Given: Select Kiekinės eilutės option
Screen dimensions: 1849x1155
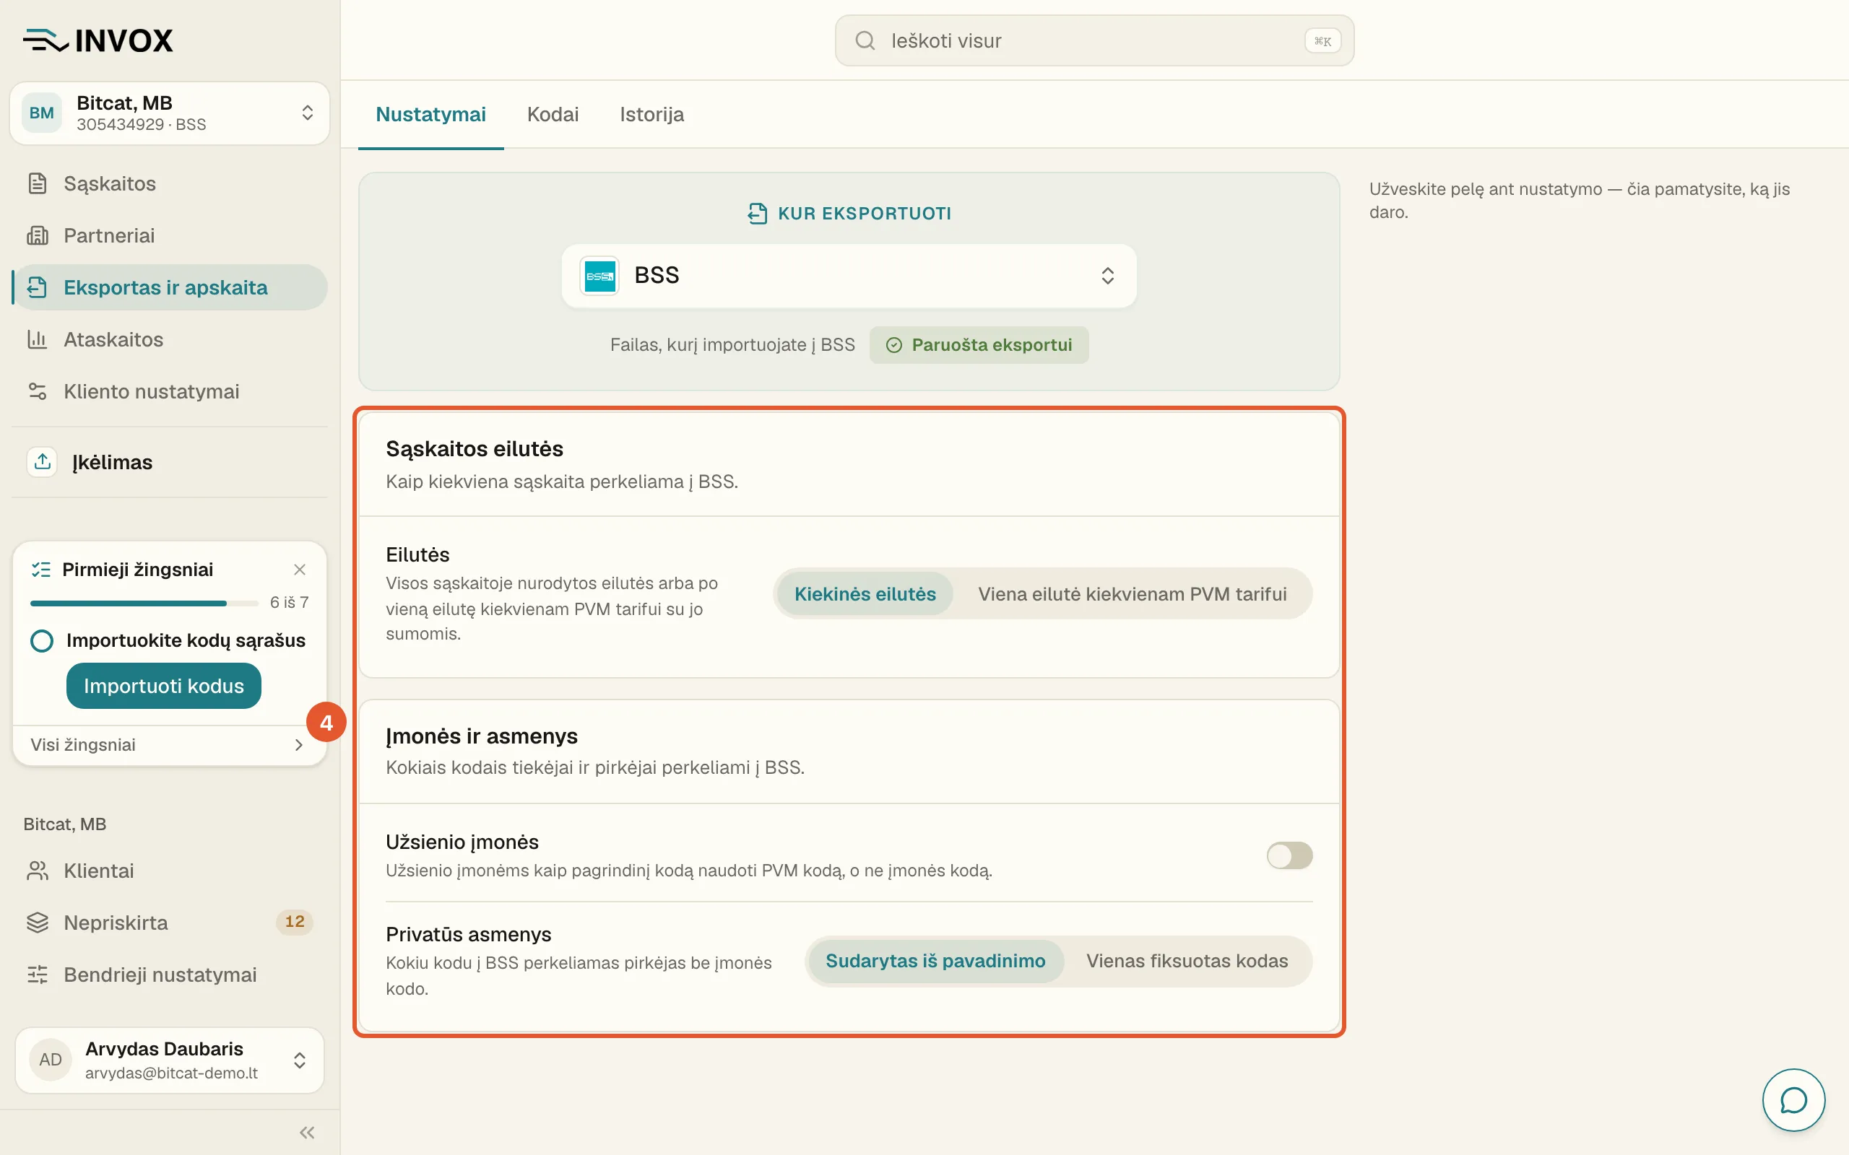Looking at the screenshot, I should click(865, 593).
